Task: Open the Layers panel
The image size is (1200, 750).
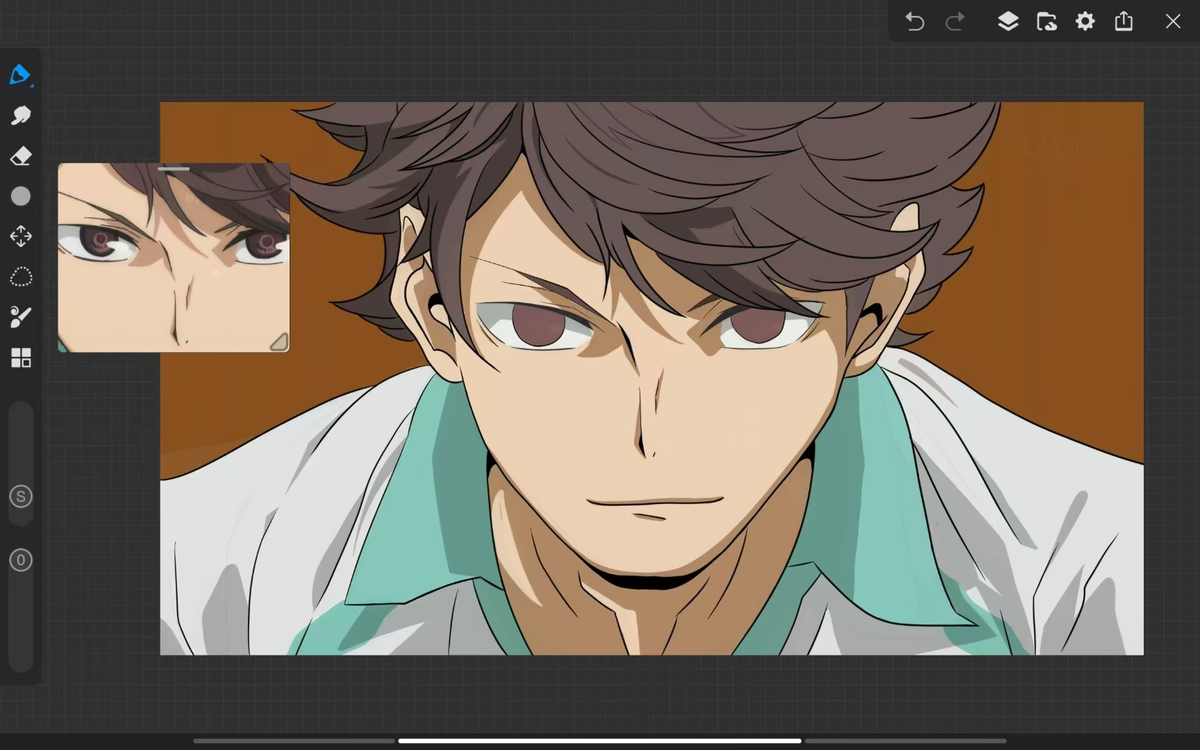Action: point(1008,22)
